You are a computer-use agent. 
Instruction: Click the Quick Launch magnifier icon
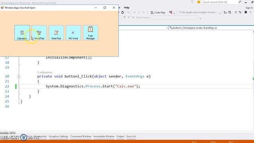tap(240, 2)
